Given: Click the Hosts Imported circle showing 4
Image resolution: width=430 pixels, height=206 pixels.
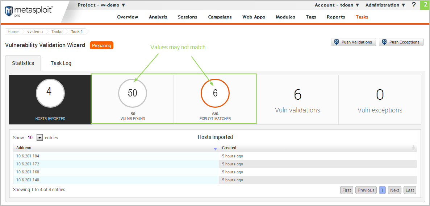Looking at the screenshot, I should 50,93.
